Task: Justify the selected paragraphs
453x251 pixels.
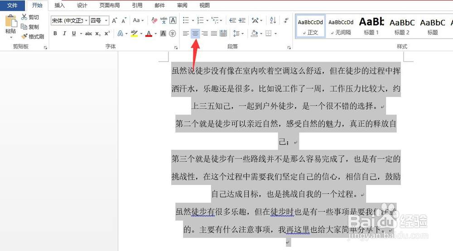Action: 214,34
